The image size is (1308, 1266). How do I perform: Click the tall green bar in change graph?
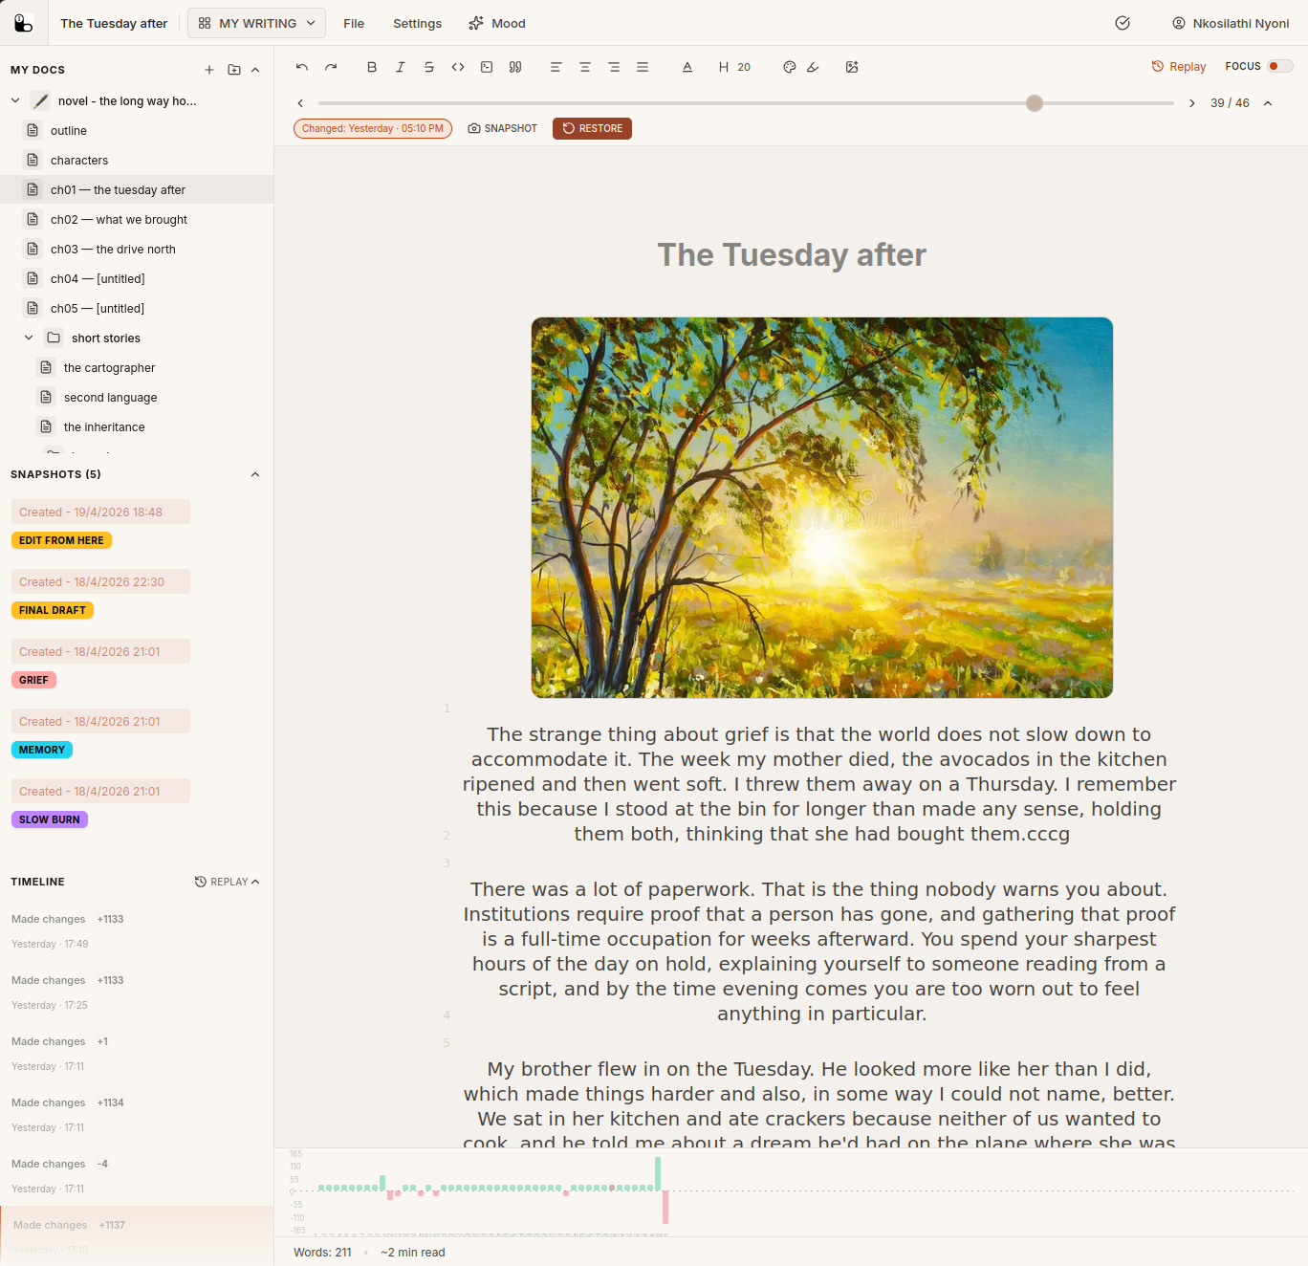pyautogui.click(x=658, y=1173)
